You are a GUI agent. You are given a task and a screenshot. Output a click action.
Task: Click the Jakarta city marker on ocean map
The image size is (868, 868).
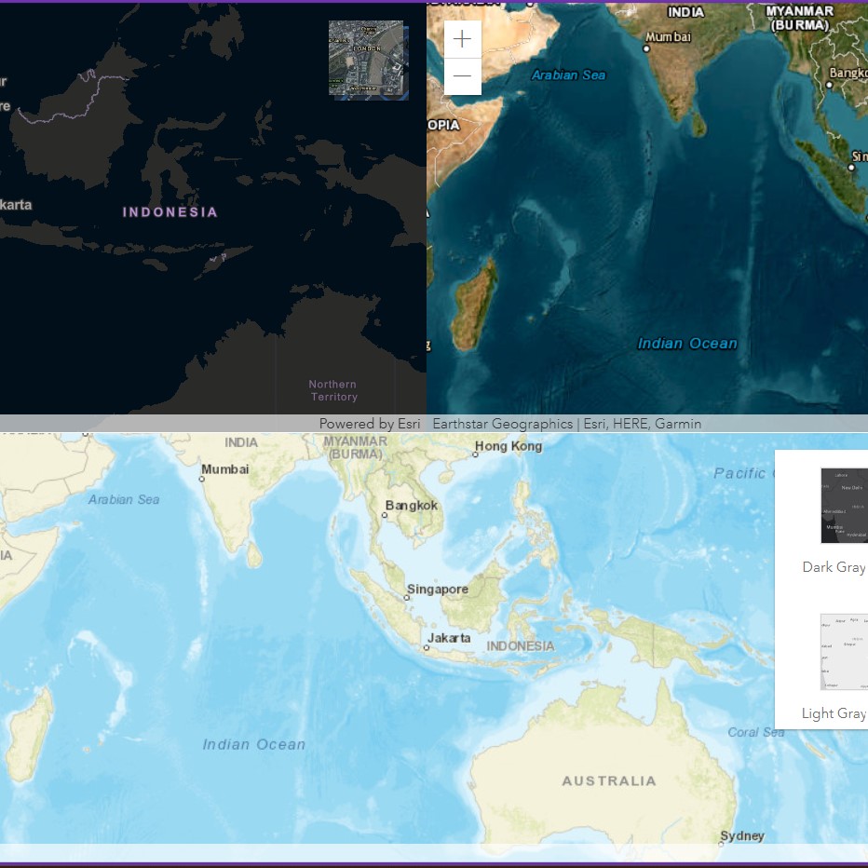(x=427, y=648)
